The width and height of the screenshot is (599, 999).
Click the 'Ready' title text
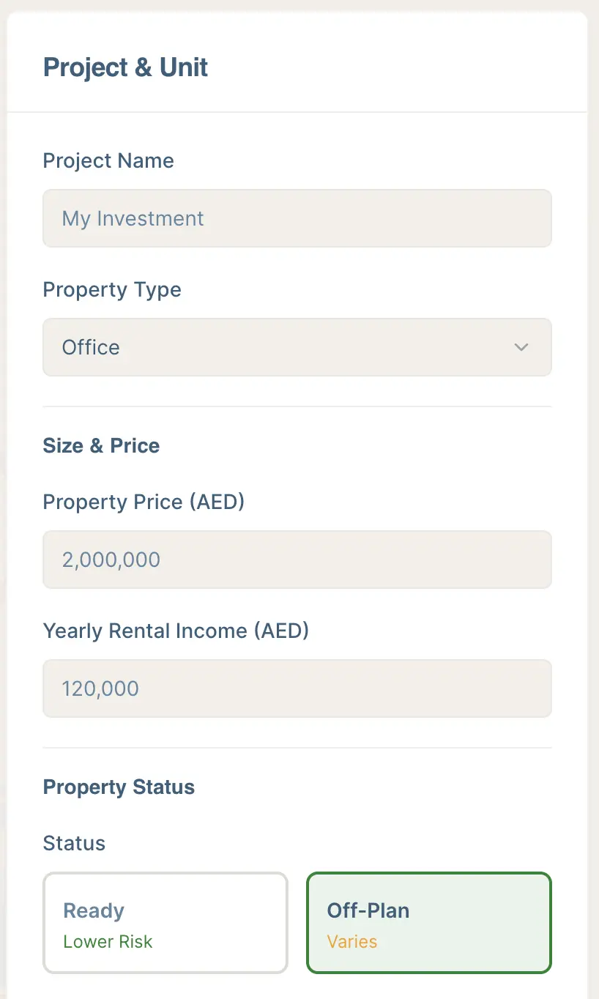pyautogui.click(x=94, y=910)
